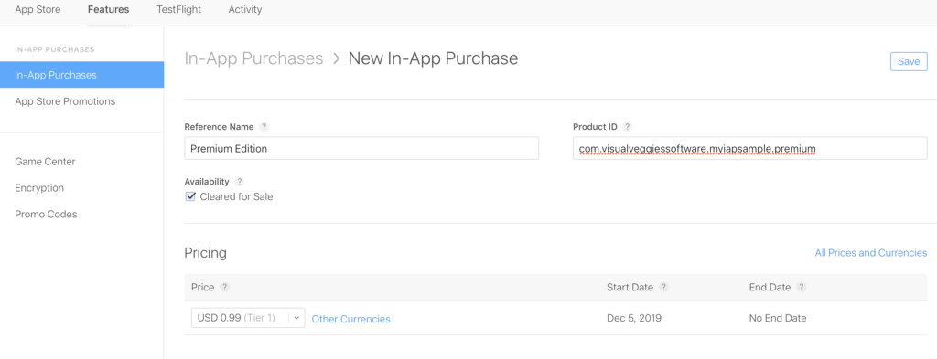Open the Features tab
The image size is (937, 359).
point(108,9)
